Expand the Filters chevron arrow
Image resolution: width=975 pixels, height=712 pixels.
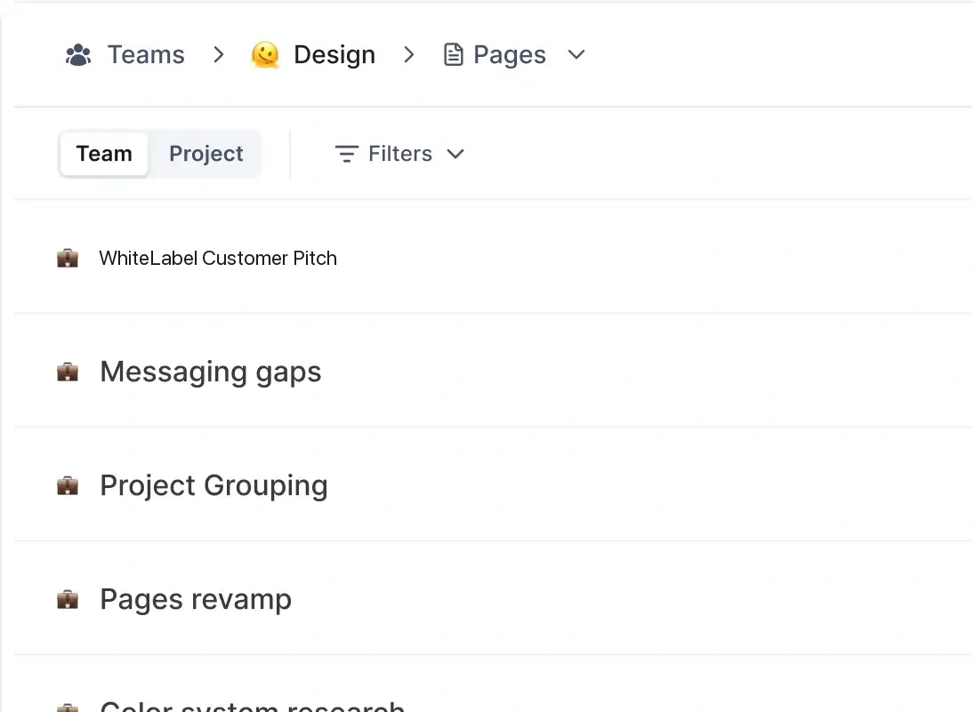click(x=455, y=154)
